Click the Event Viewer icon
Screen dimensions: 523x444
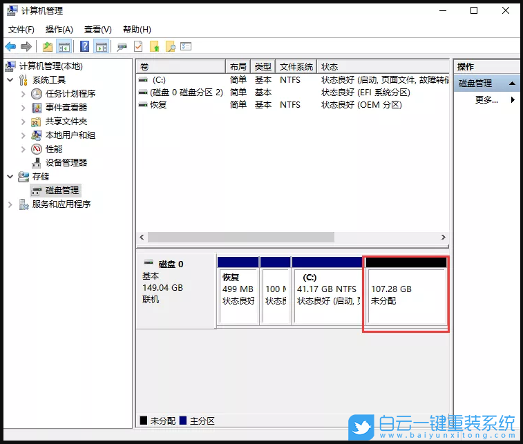(37, 108)
